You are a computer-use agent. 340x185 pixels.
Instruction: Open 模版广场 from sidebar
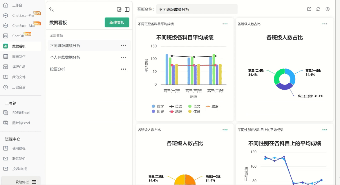click(19, 67)
